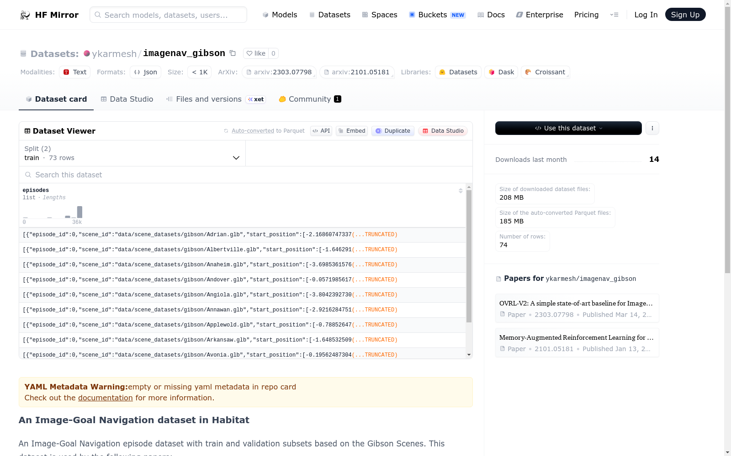Image resolution: width=731 pixels, height=456 pixels.
Task: Click the Auto-converted refresh icon
Action: [226, 131]
